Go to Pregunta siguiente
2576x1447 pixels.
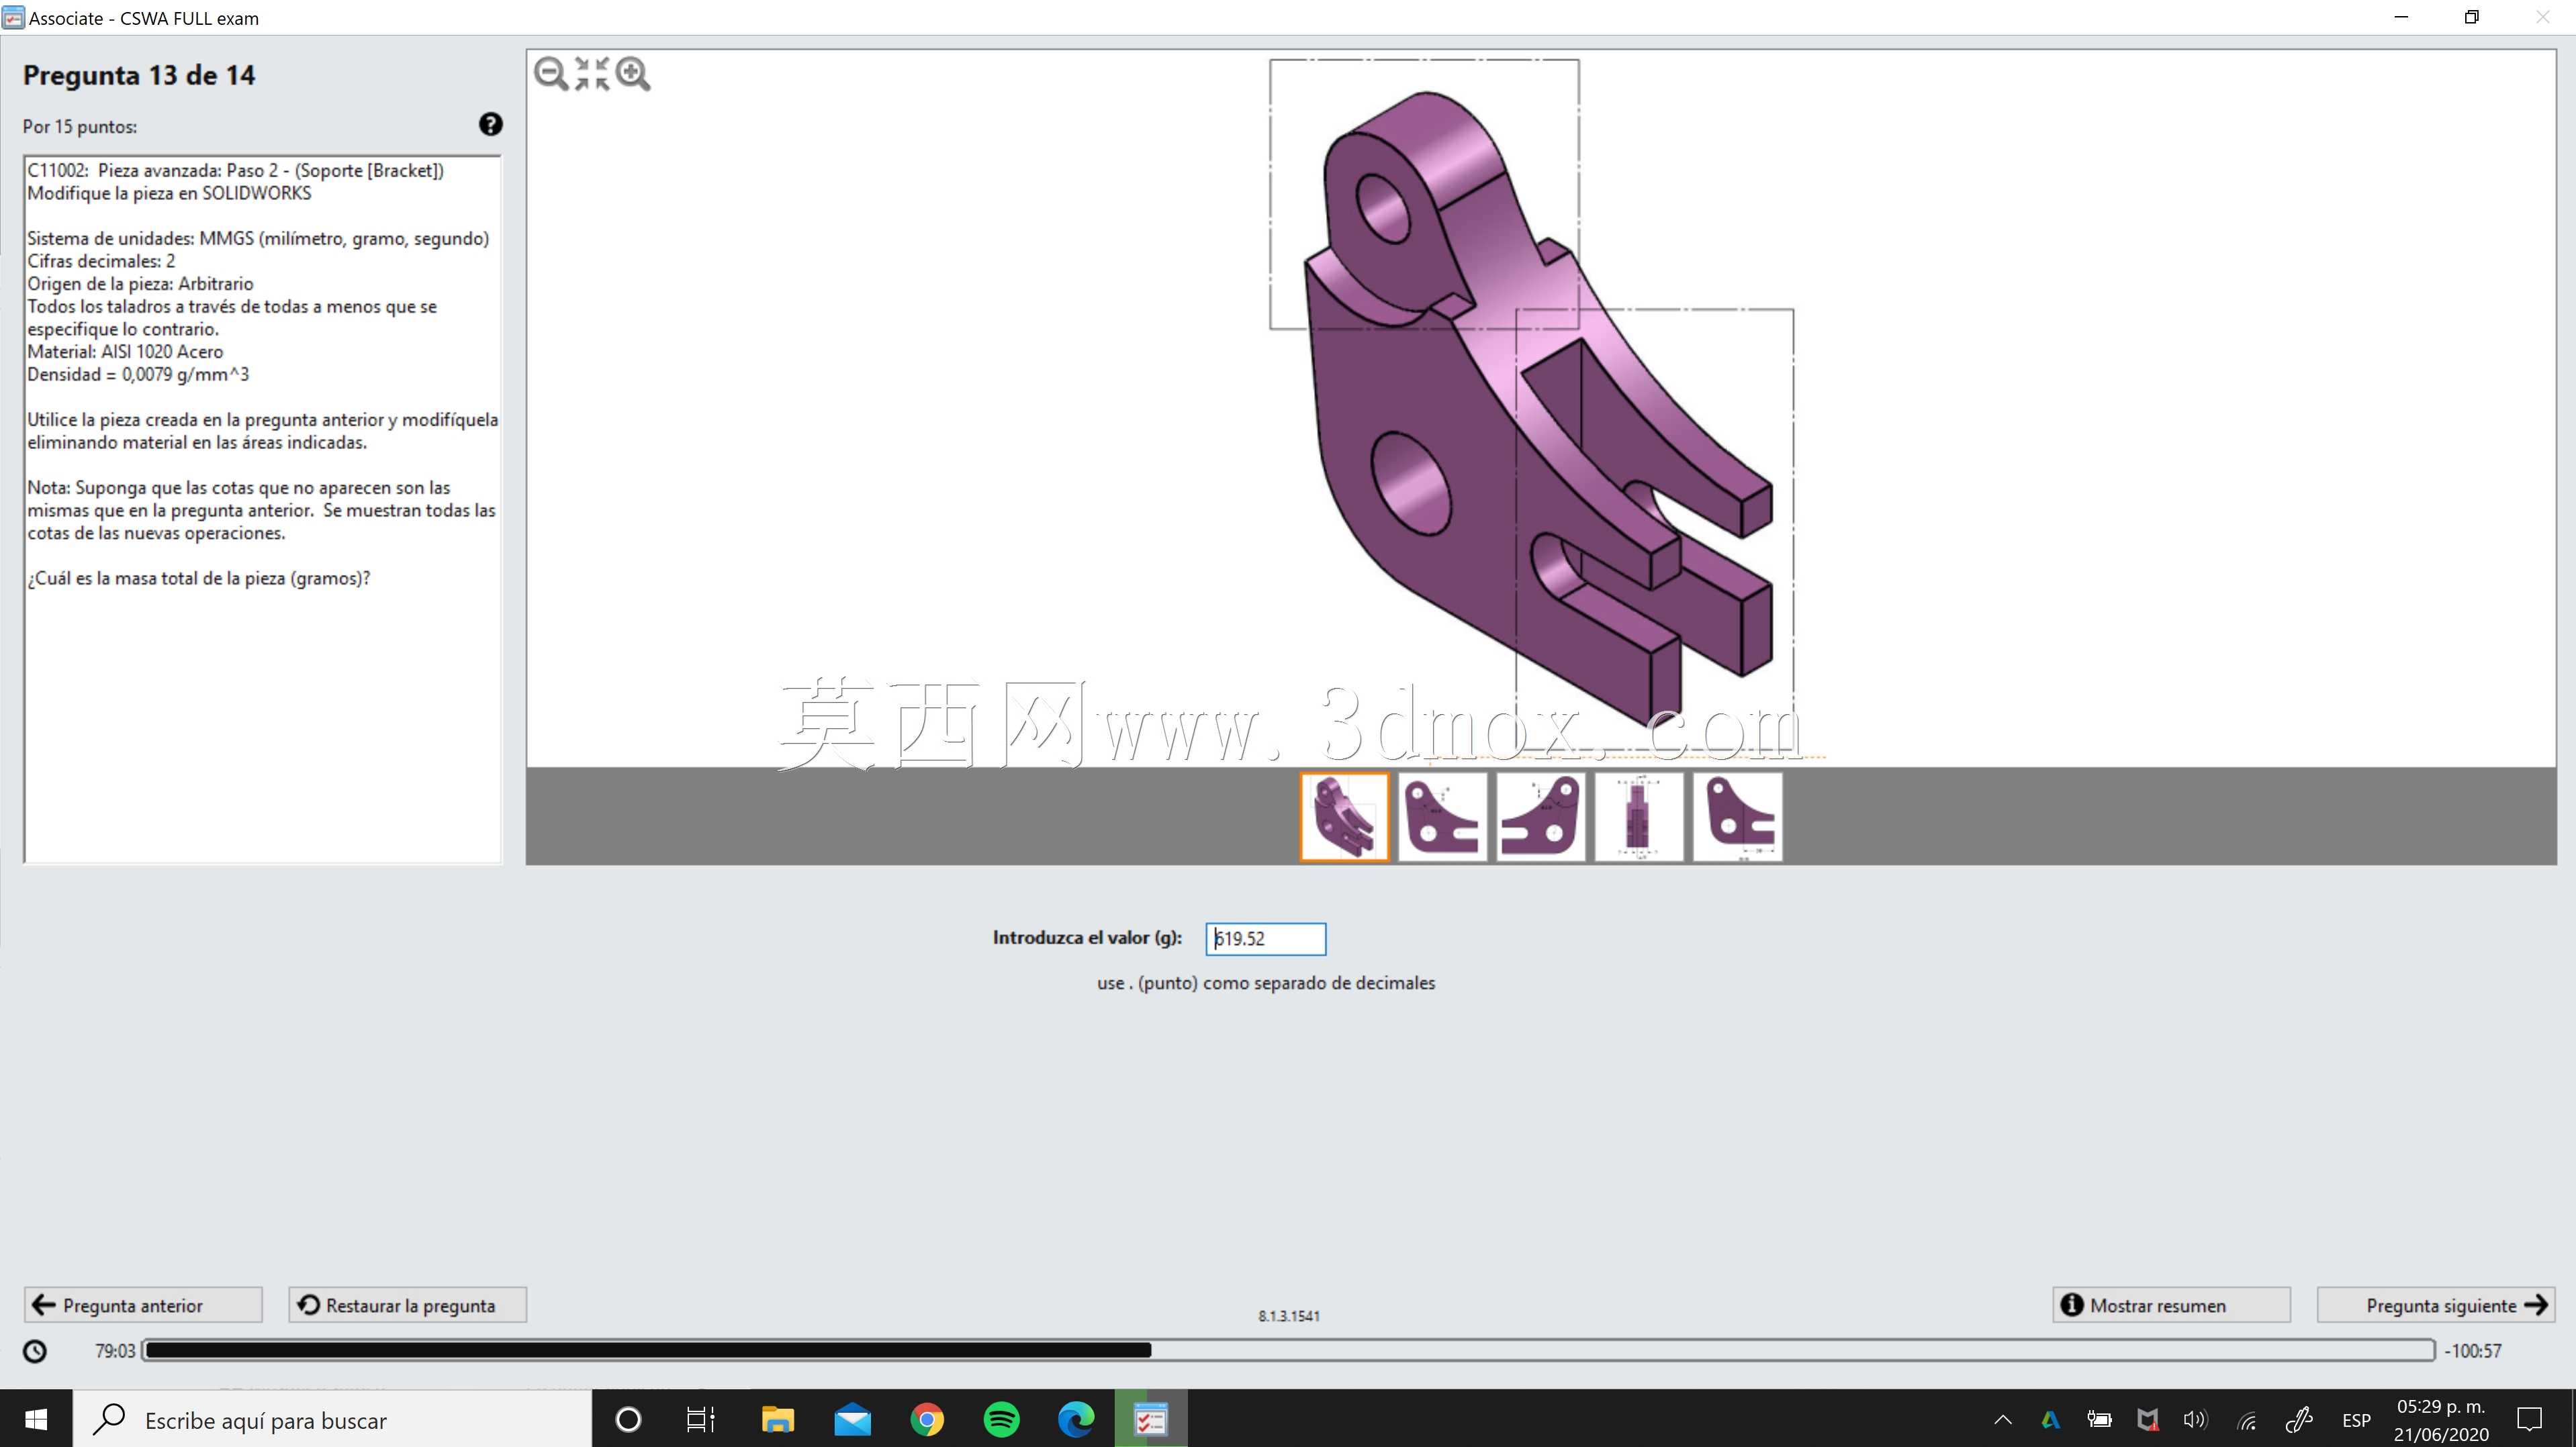[x=2436, y=1305]
